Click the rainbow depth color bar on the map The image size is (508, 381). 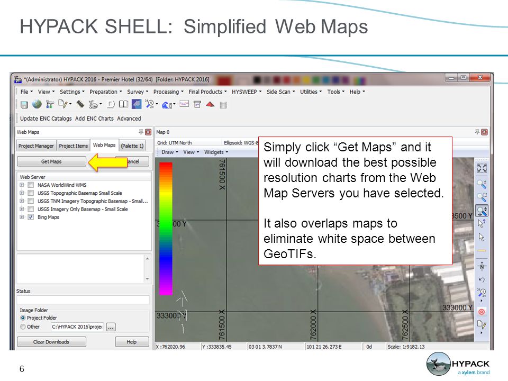[166, 229]
